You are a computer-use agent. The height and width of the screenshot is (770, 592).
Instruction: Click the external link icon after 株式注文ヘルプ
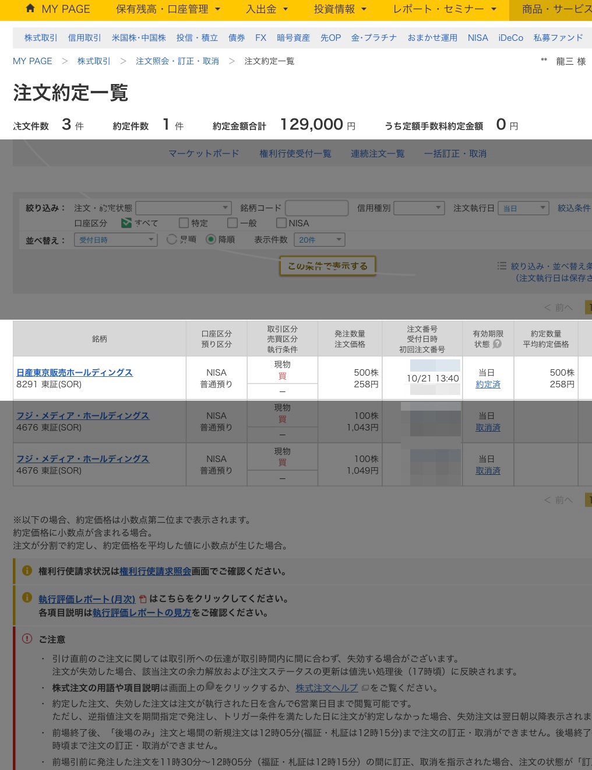[365, 688]
